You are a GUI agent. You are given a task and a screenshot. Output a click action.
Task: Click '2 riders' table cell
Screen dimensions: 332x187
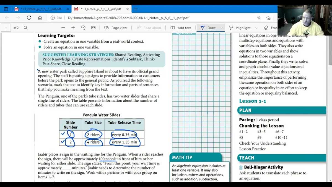point(93,135)
